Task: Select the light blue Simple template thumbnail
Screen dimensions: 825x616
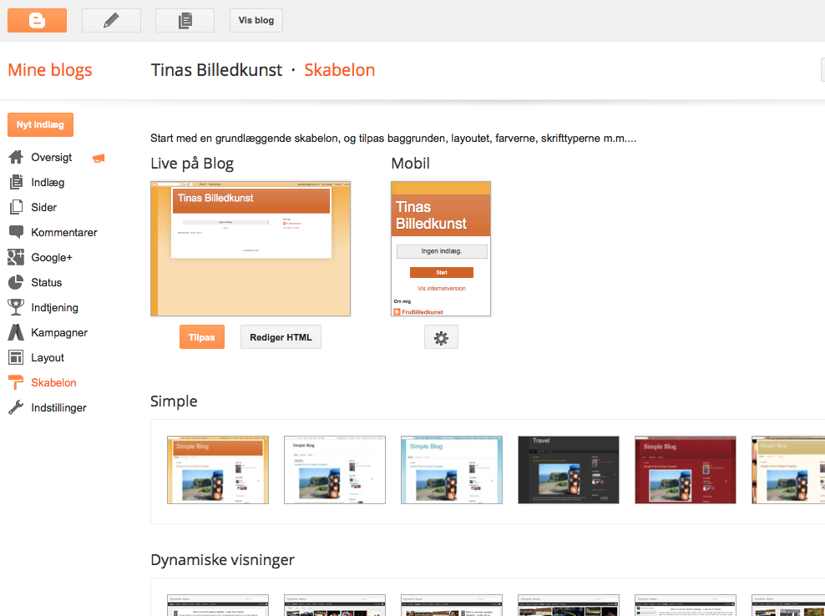Action: (x=452, y=470)
